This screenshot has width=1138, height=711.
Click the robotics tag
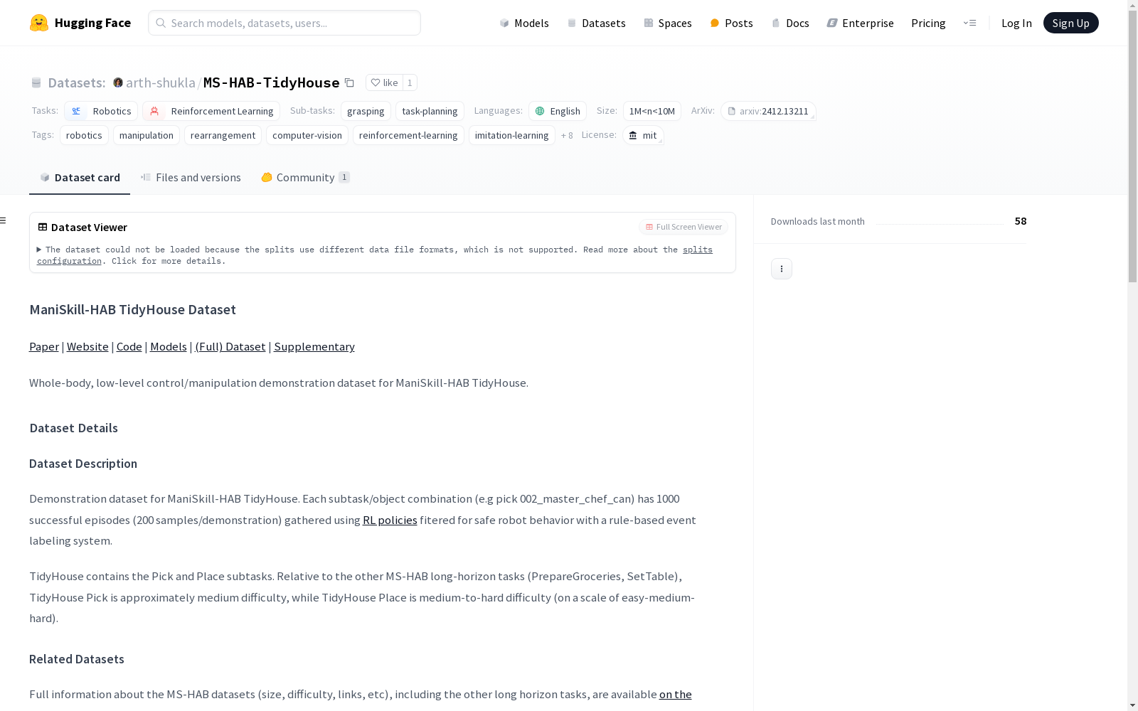tap(84, 135)
